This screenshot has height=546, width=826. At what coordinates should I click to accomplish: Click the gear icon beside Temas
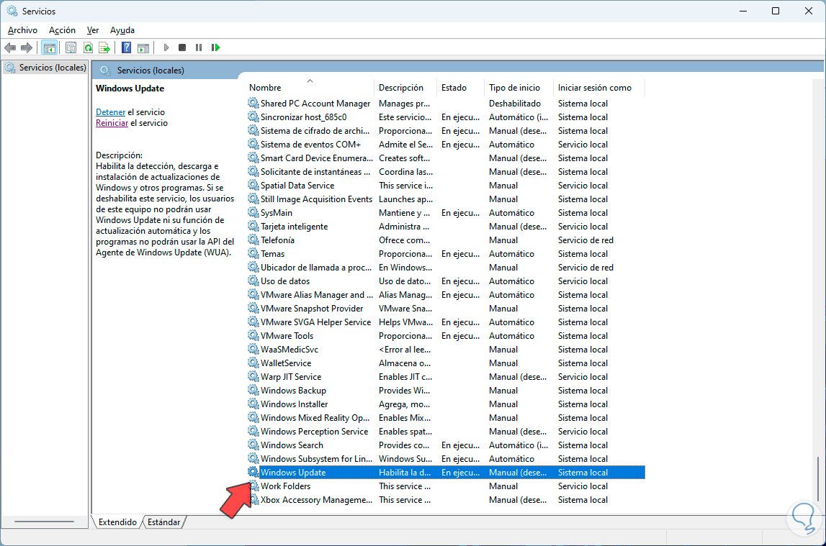tap(253, 253)
